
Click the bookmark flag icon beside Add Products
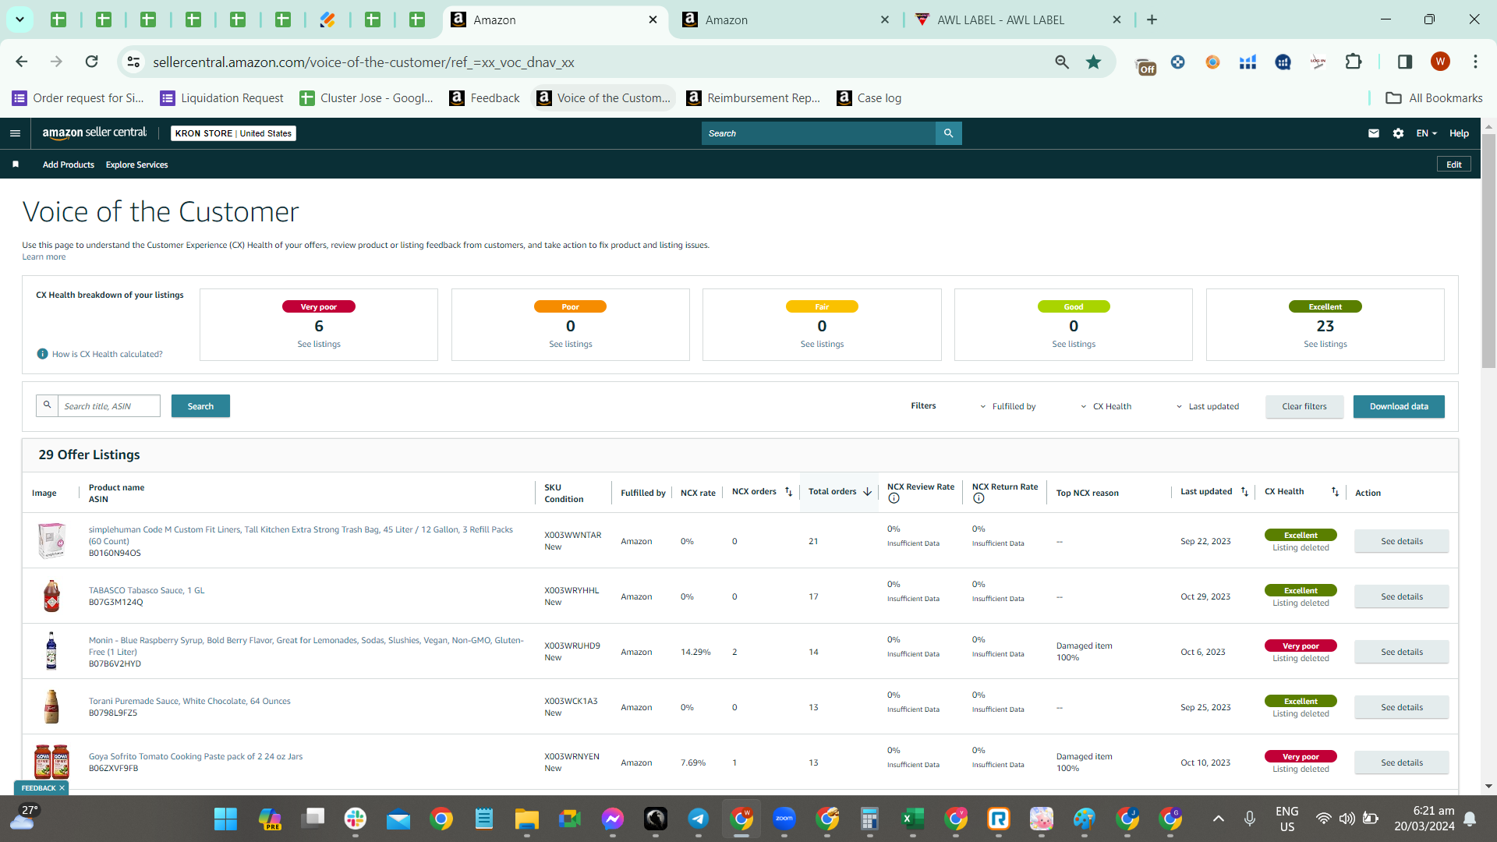tap(16, 165)
